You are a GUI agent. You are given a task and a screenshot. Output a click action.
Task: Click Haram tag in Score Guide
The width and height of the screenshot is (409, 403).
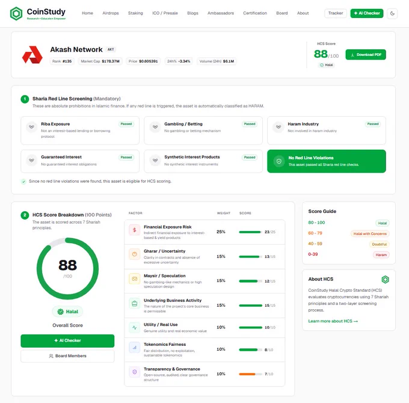381,255
